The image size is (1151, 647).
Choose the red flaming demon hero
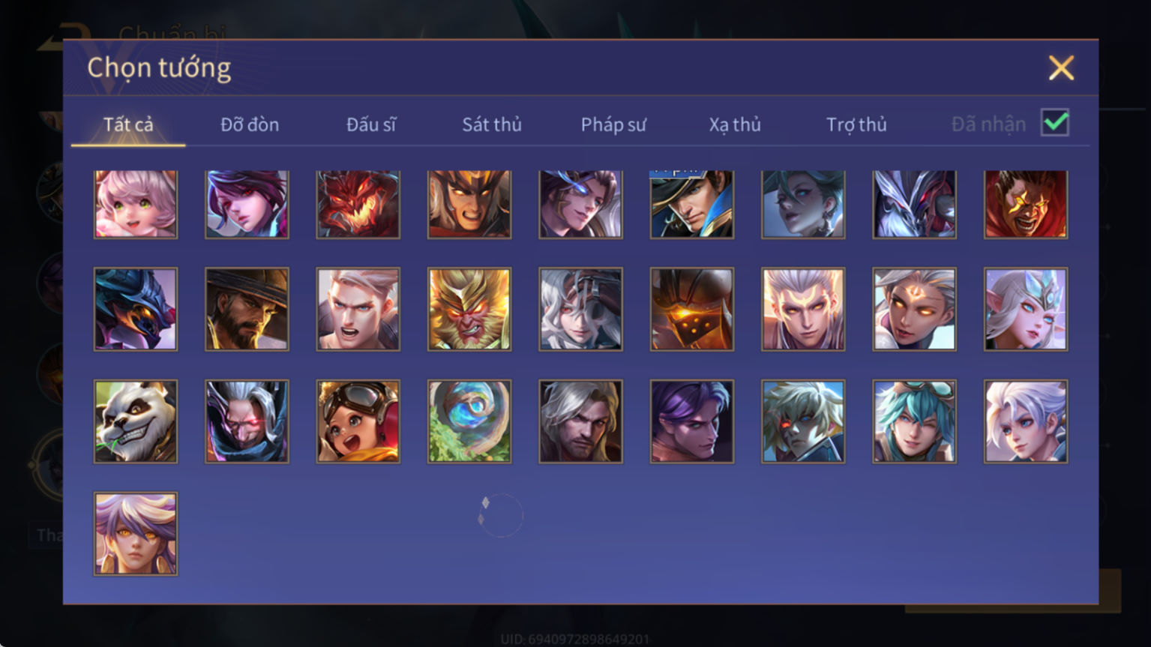tap(358, 204)
